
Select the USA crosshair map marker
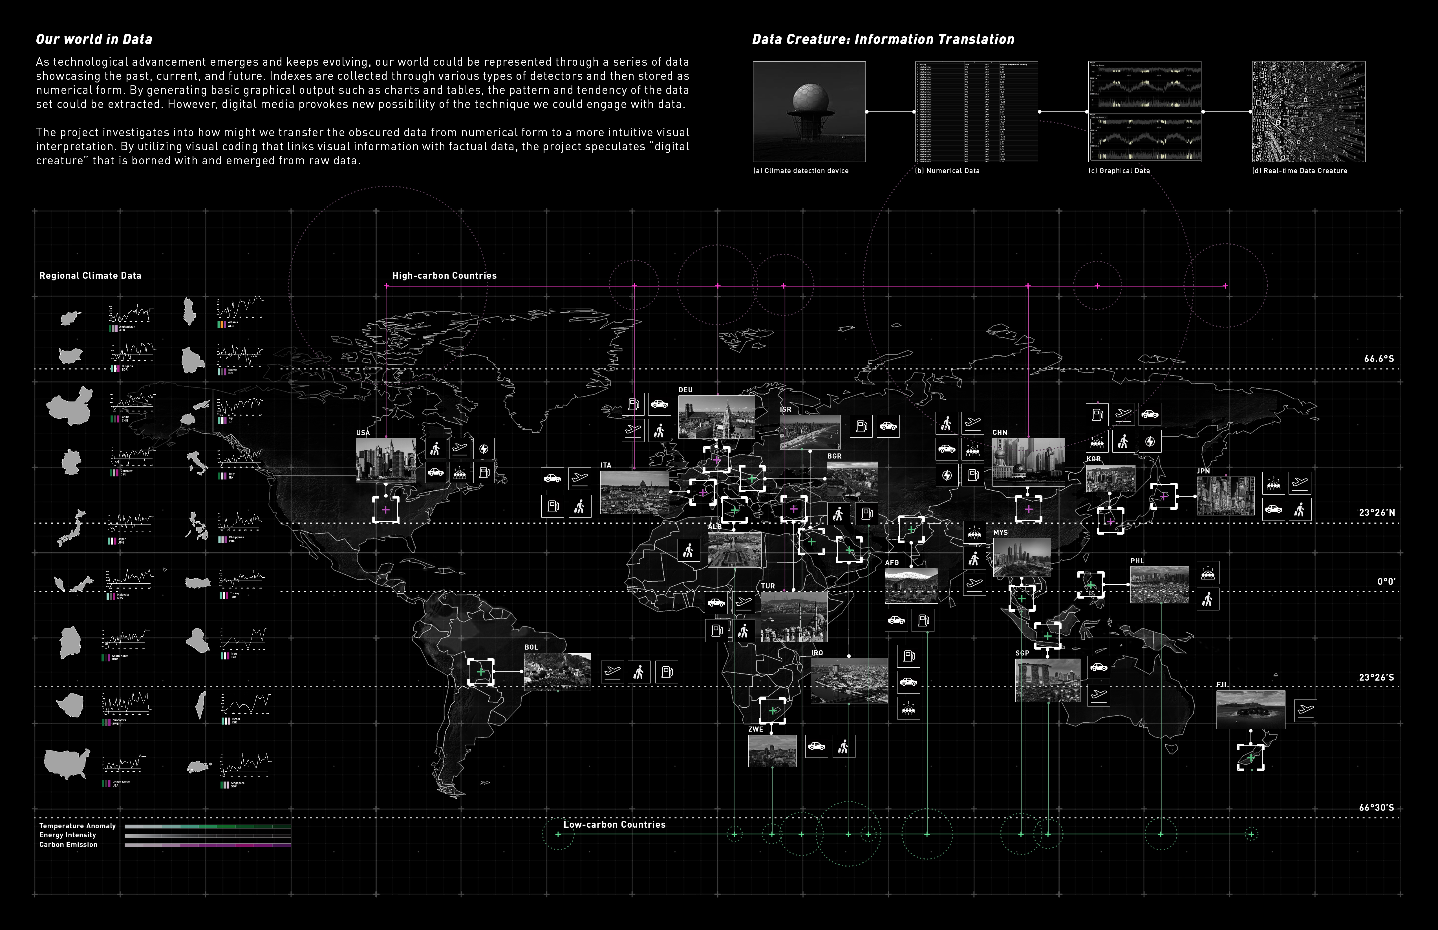click(385, 510)
